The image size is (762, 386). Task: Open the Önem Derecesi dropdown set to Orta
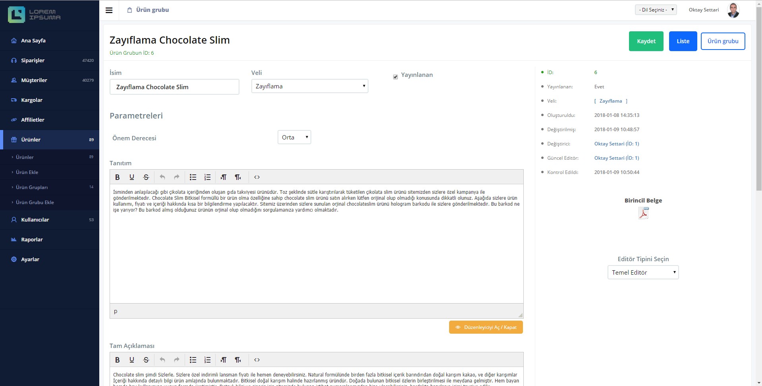294,137
